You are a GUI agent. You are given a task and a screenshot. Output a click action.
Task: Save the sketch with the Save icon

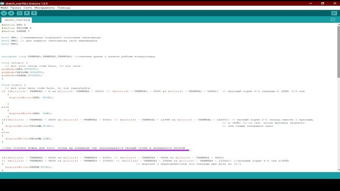(34, 13)
